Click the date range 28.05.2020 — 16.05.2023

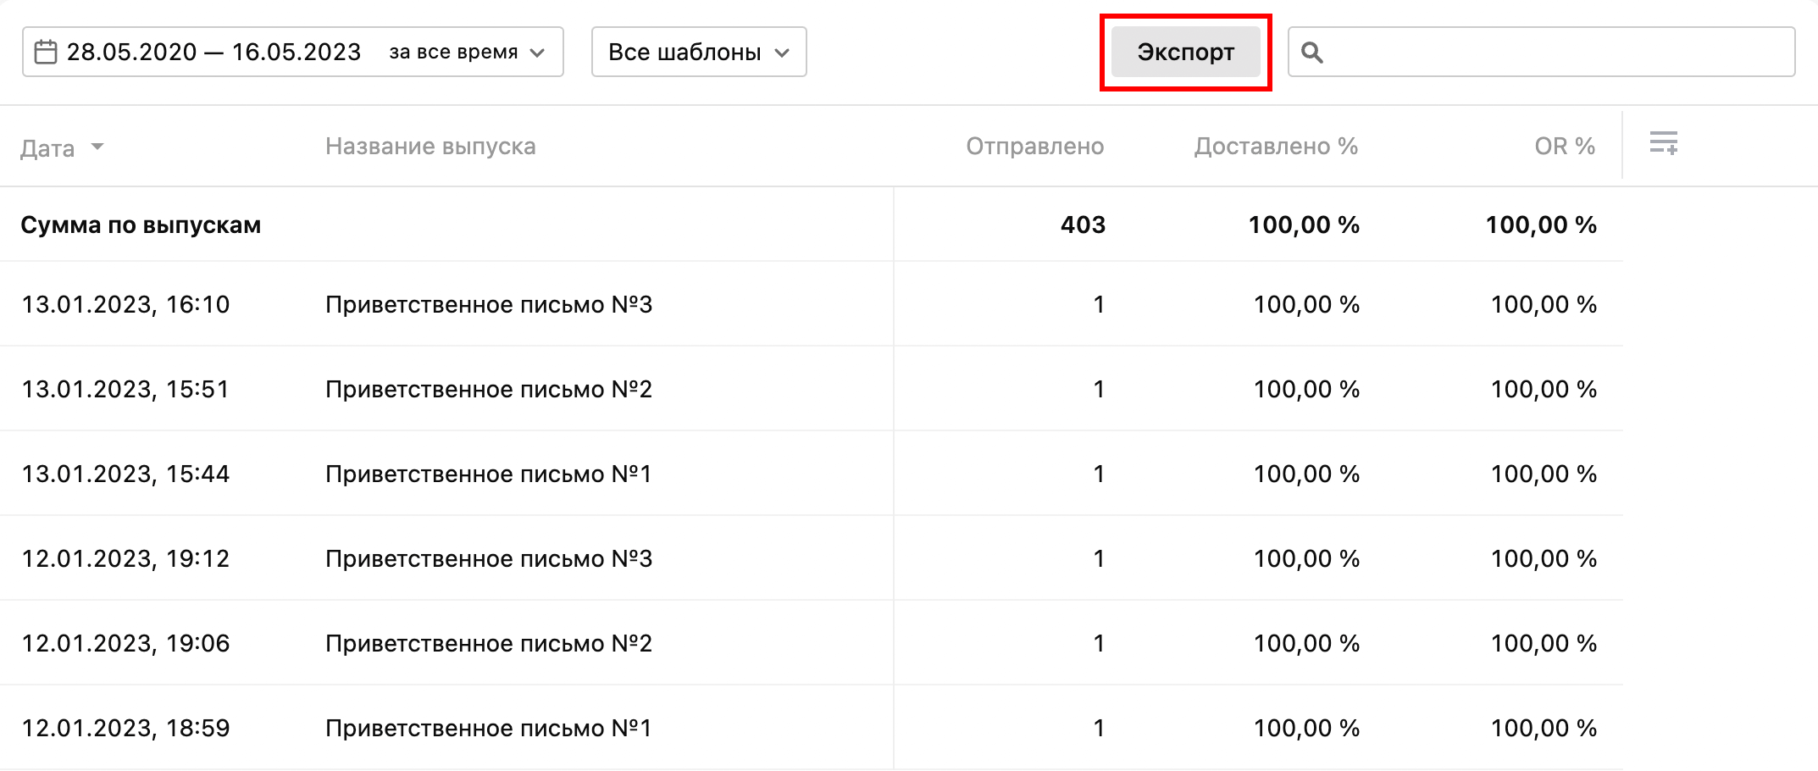213,51
